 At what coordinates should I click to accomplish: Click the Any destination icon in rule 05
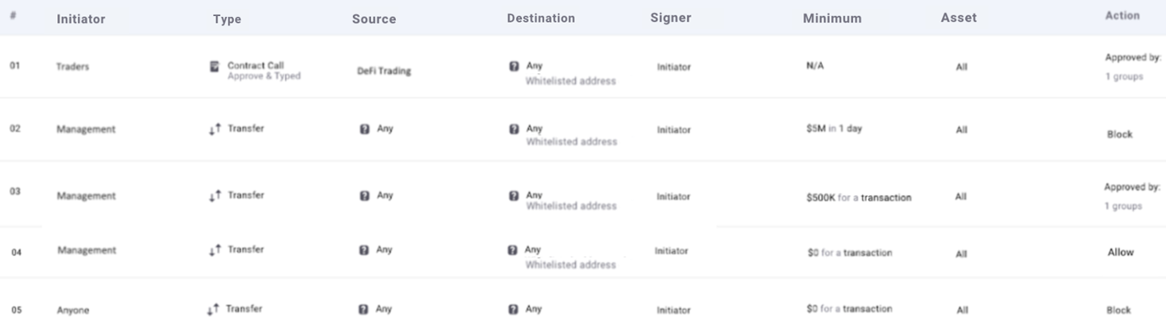tap(514, 309)
